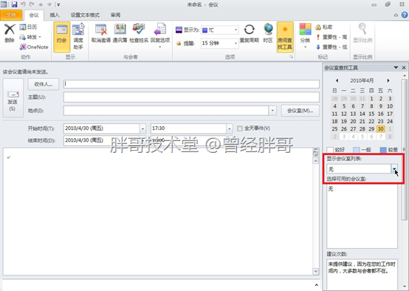The width and height of the screenshot is (409, 291).
Task: Select April 30 in the calendar
Action: tap(380, 129)
